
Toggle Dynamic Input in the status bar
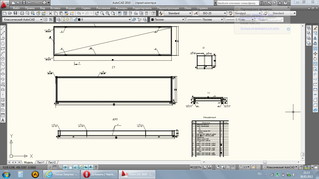[86, 167]
